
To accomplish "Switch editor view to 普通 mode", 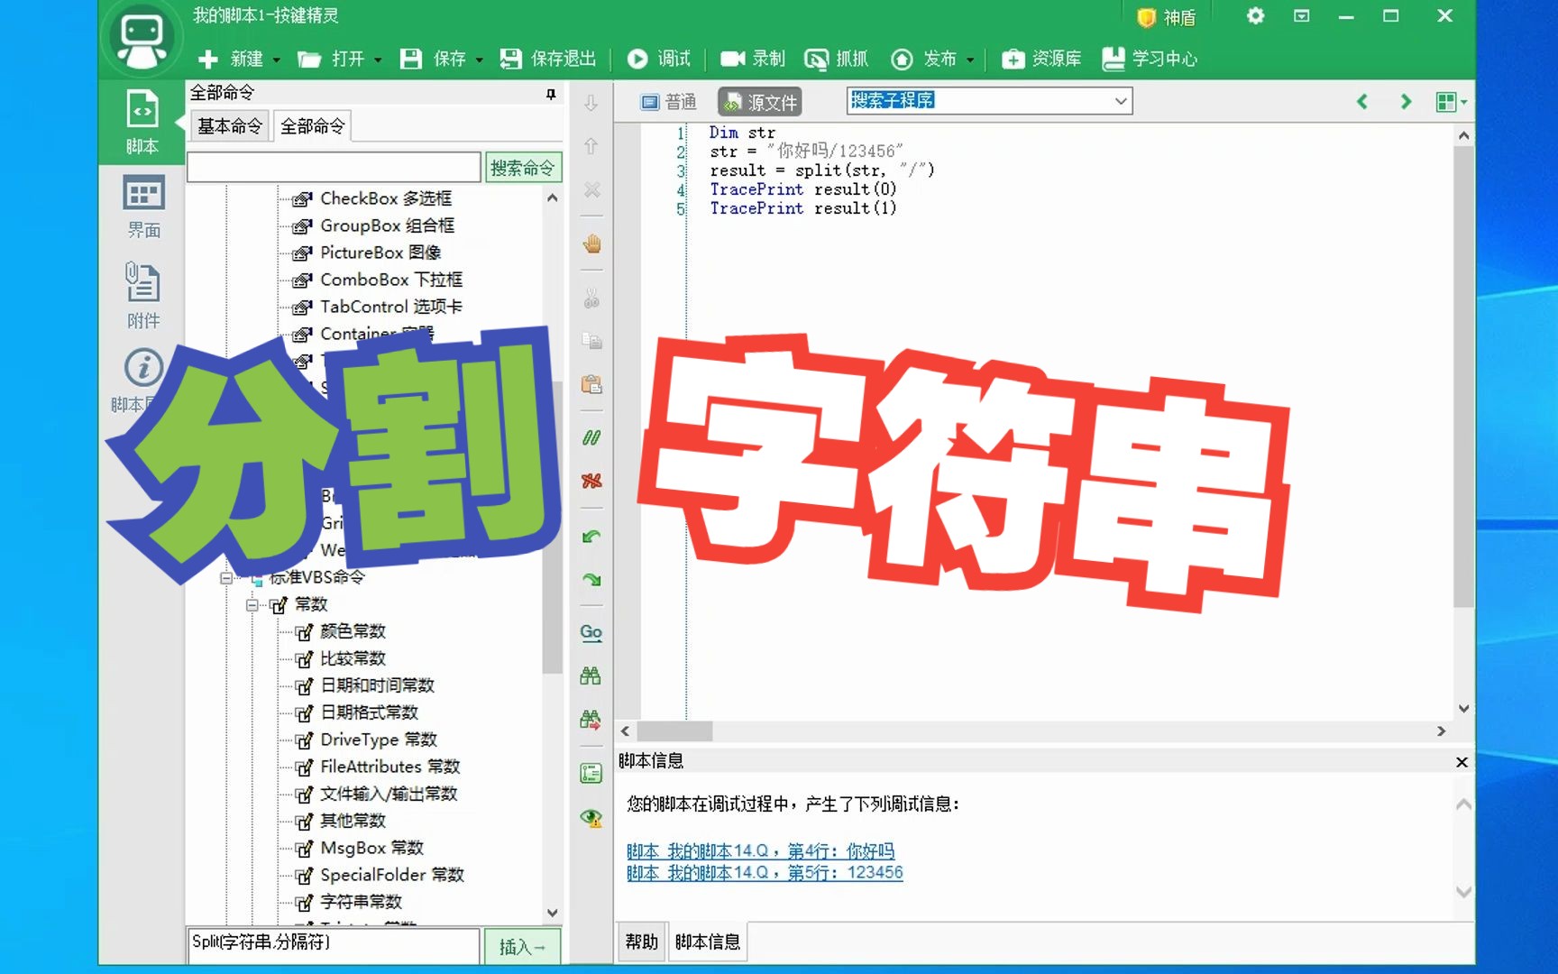I will (x=668, y=101).
